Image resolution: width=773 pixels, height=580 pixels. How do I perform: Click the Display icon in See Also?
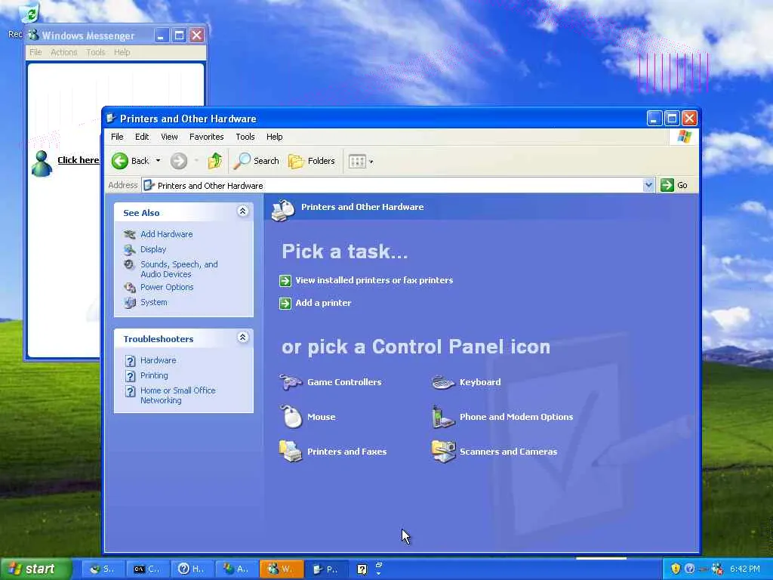[x=130, y=249]
